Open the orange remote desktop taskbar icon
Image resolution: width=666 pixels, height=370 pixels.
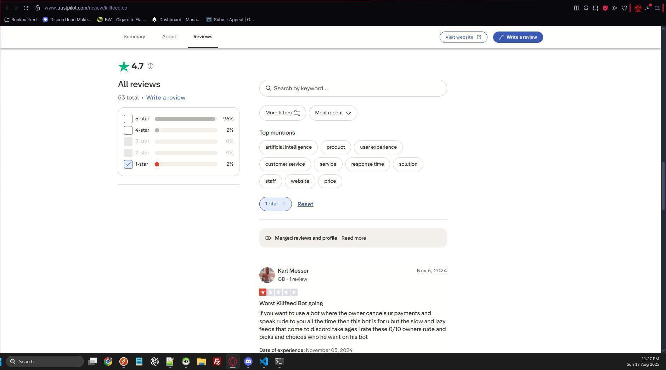124,362
